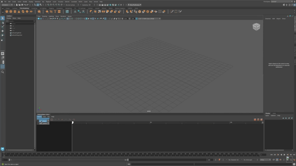This screenshot has height=166, width=296.
Task: Activate the Lasso select tool
Action: 3,23
